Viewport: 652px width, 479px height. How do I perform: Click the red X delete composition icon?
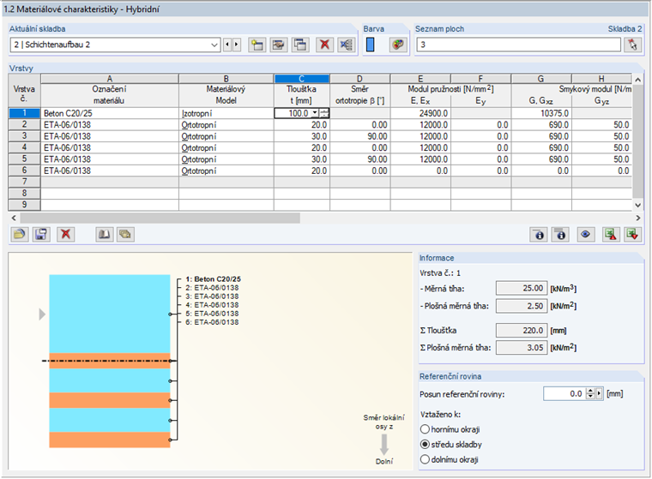coord(324,45)
